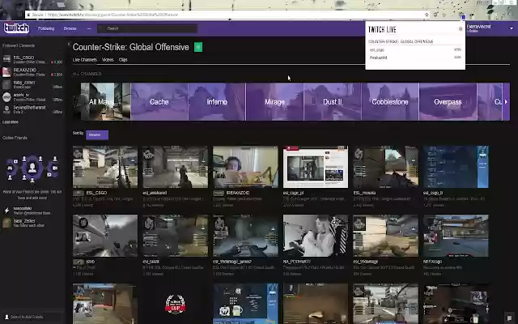Screen dimensions: 518x324
Task: Switch to the Videos tab
Action: [x=108, y=60]
